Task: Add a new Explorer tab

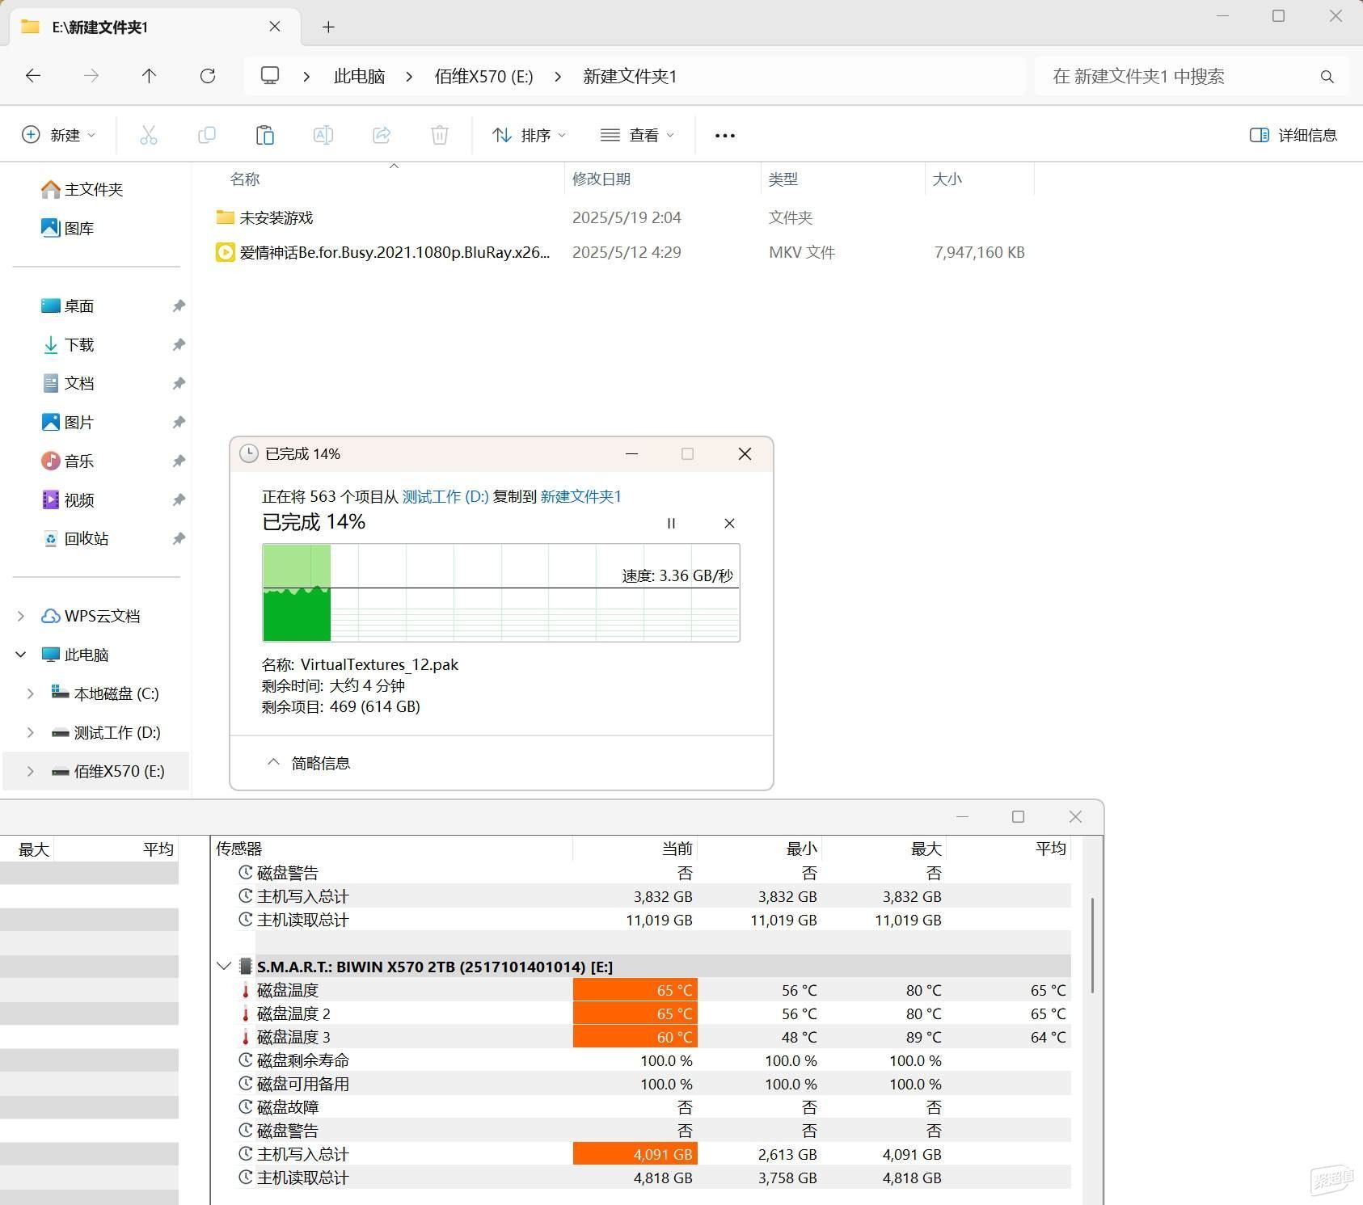Action: 328,27
